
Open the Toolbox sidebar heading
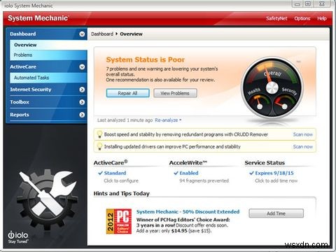click(20, 102)
